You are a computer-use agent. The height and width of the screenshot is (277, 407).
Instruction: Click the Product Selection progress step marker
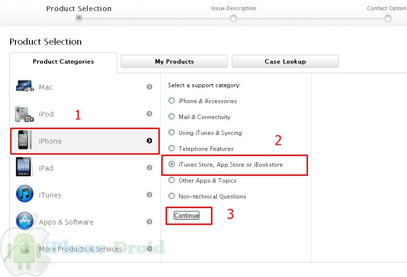(x=79, y=19)
